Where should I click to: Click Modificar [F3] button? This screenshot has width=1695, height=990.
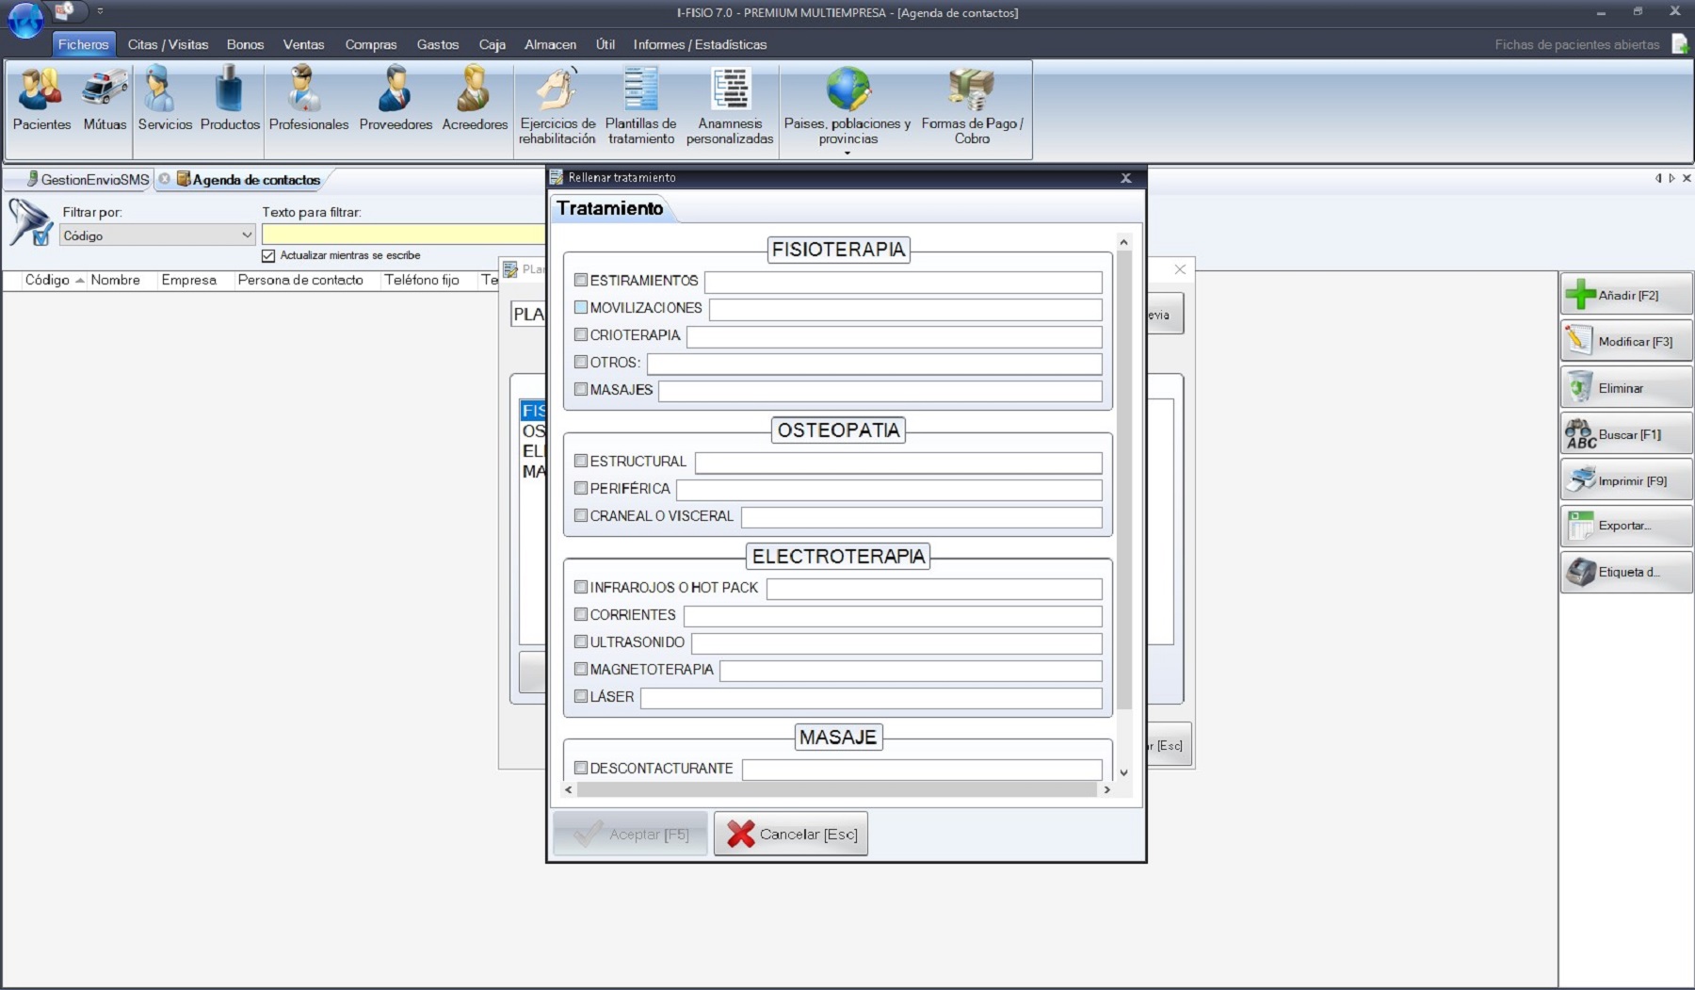(x=1626, y=341)
